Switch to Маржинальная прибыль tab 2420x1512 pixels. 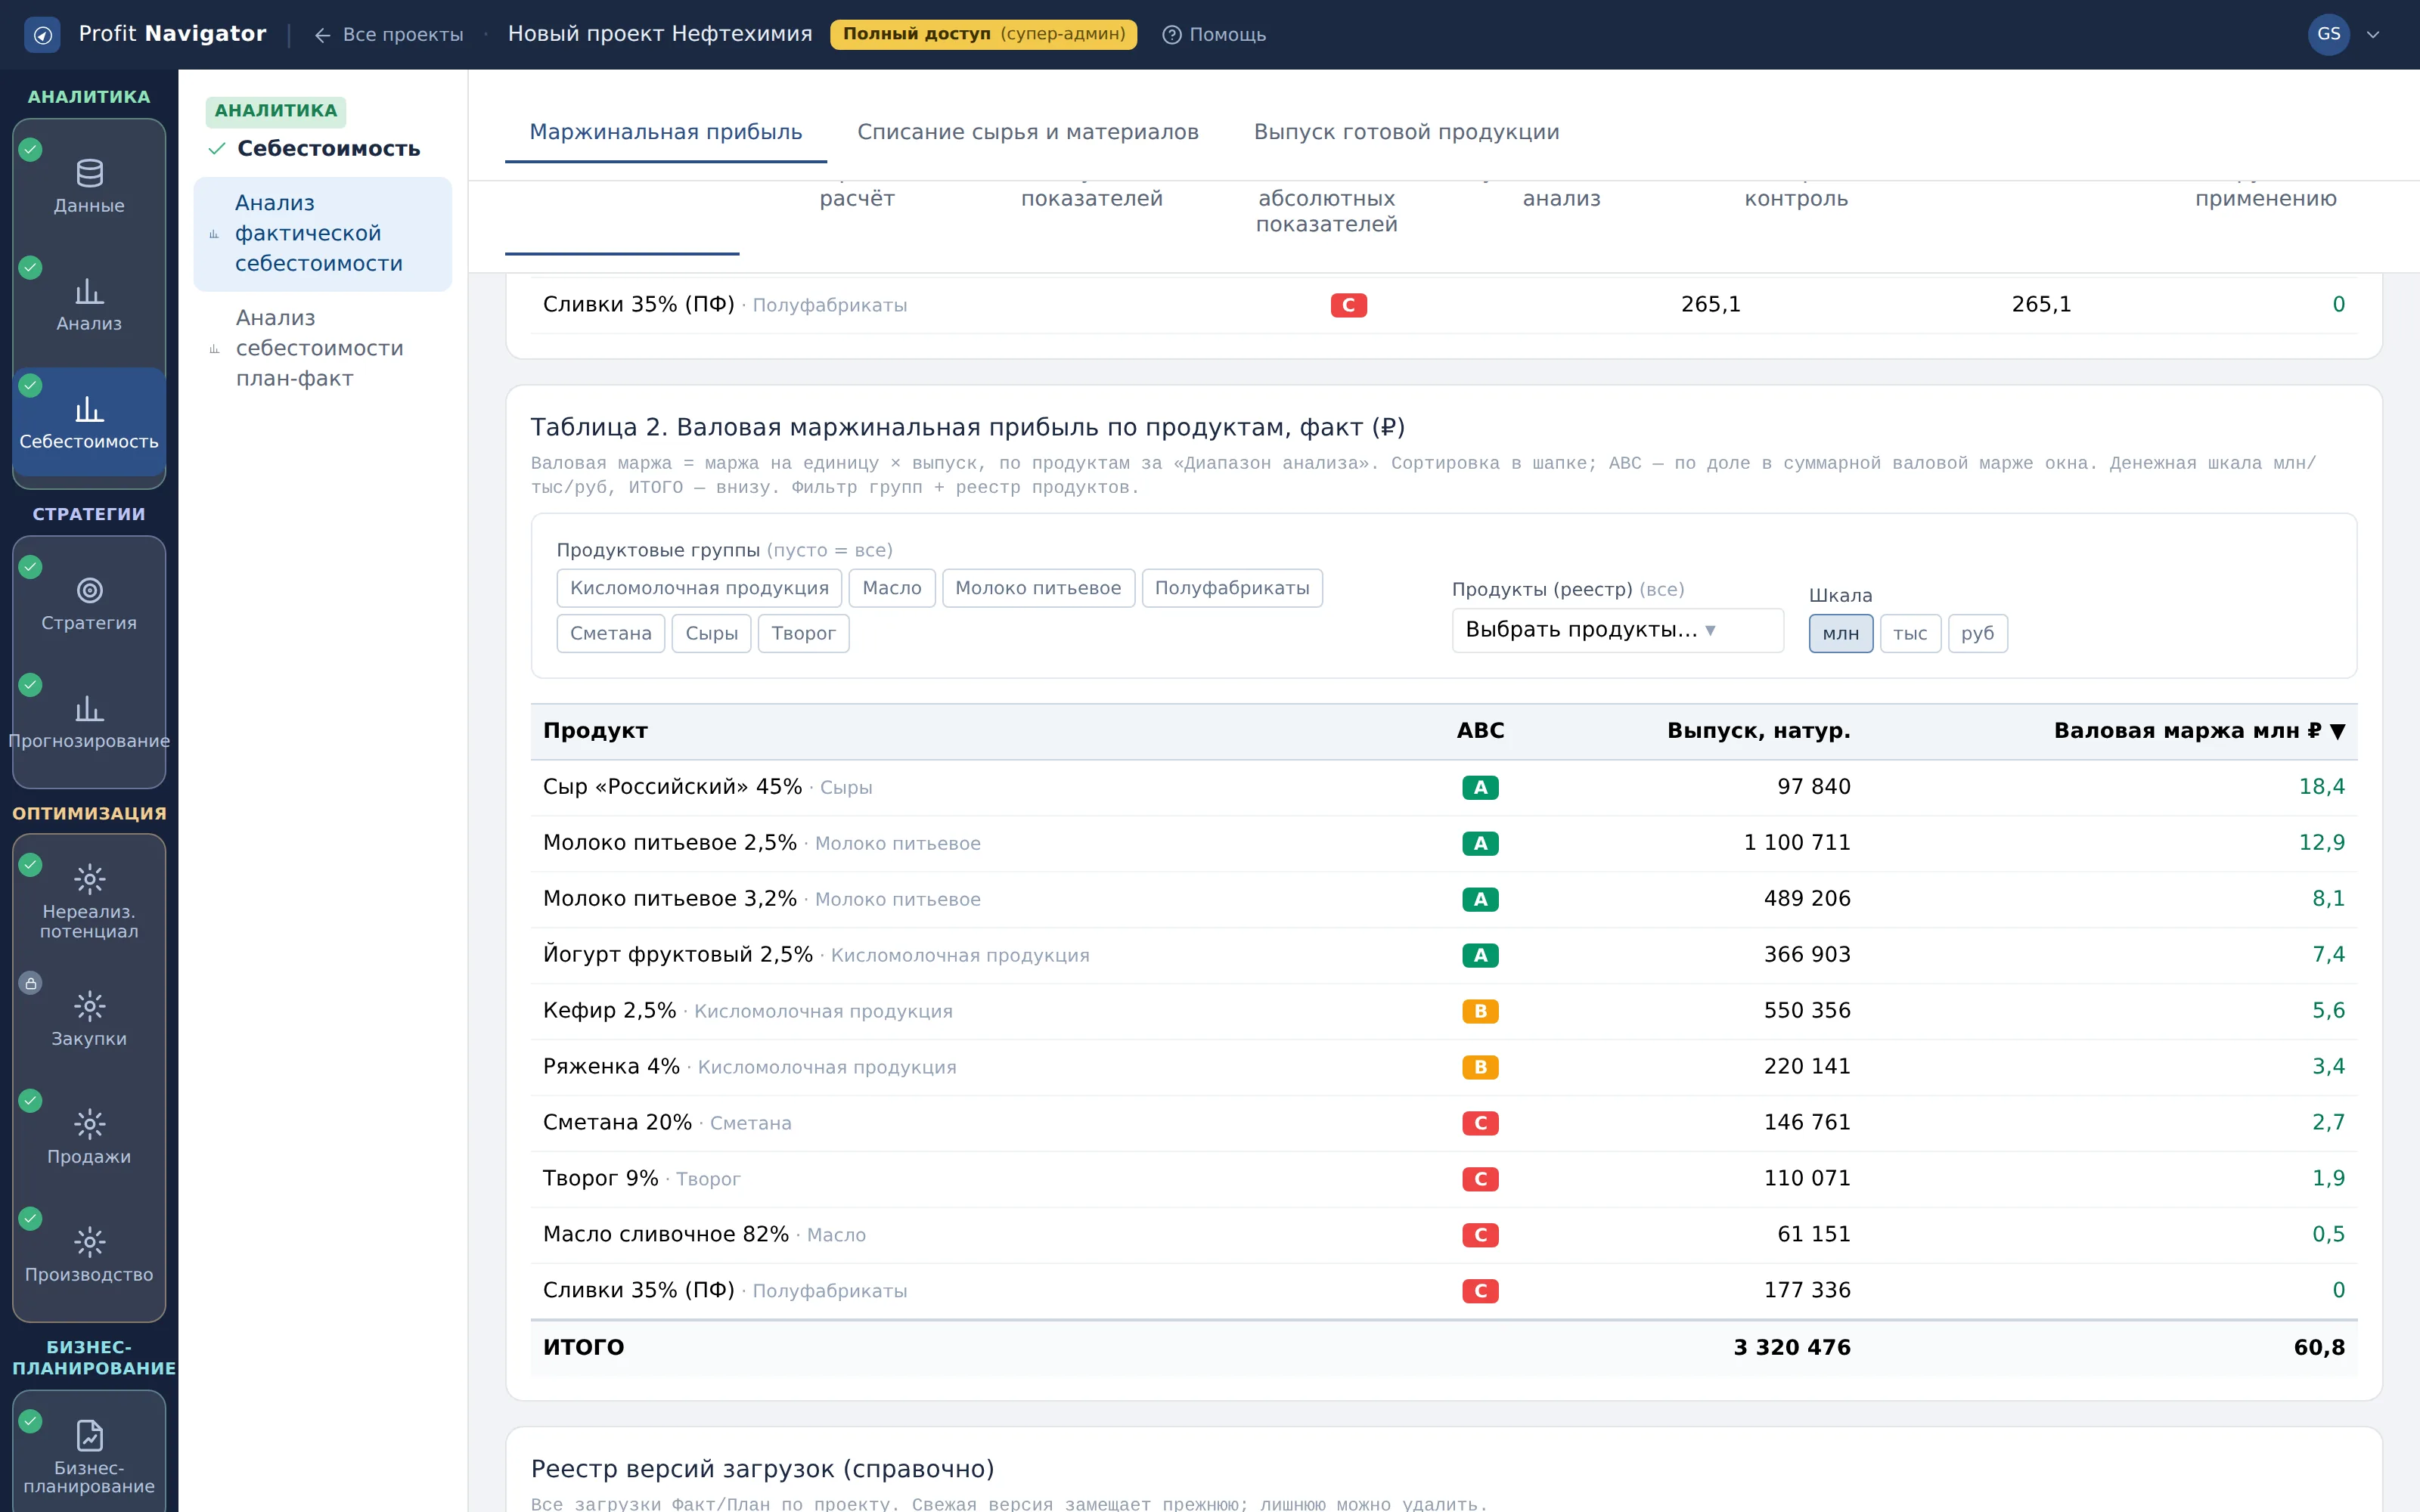coord(666,132)
